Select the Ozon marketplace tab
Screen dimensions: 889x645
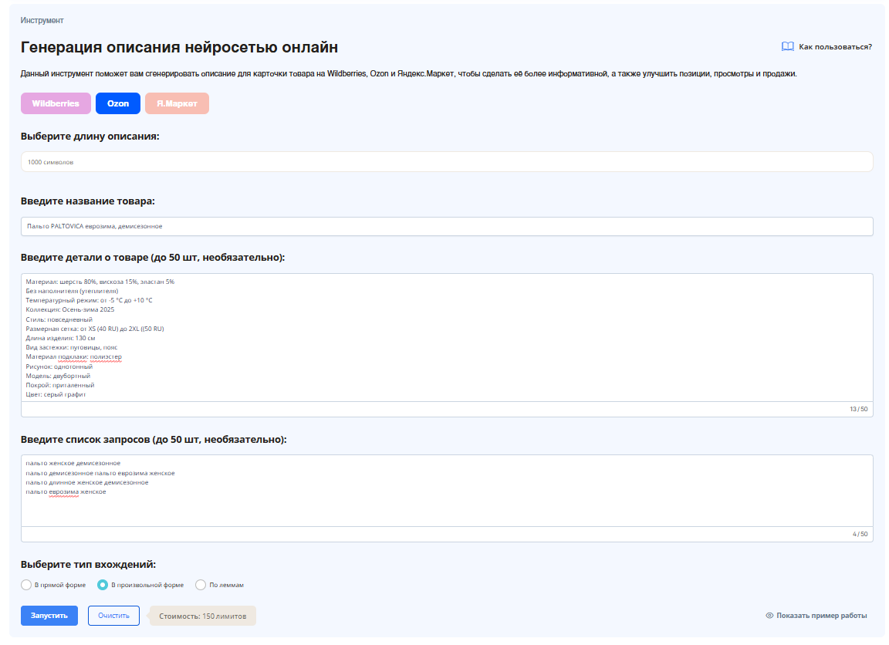(x=118, y=103)
